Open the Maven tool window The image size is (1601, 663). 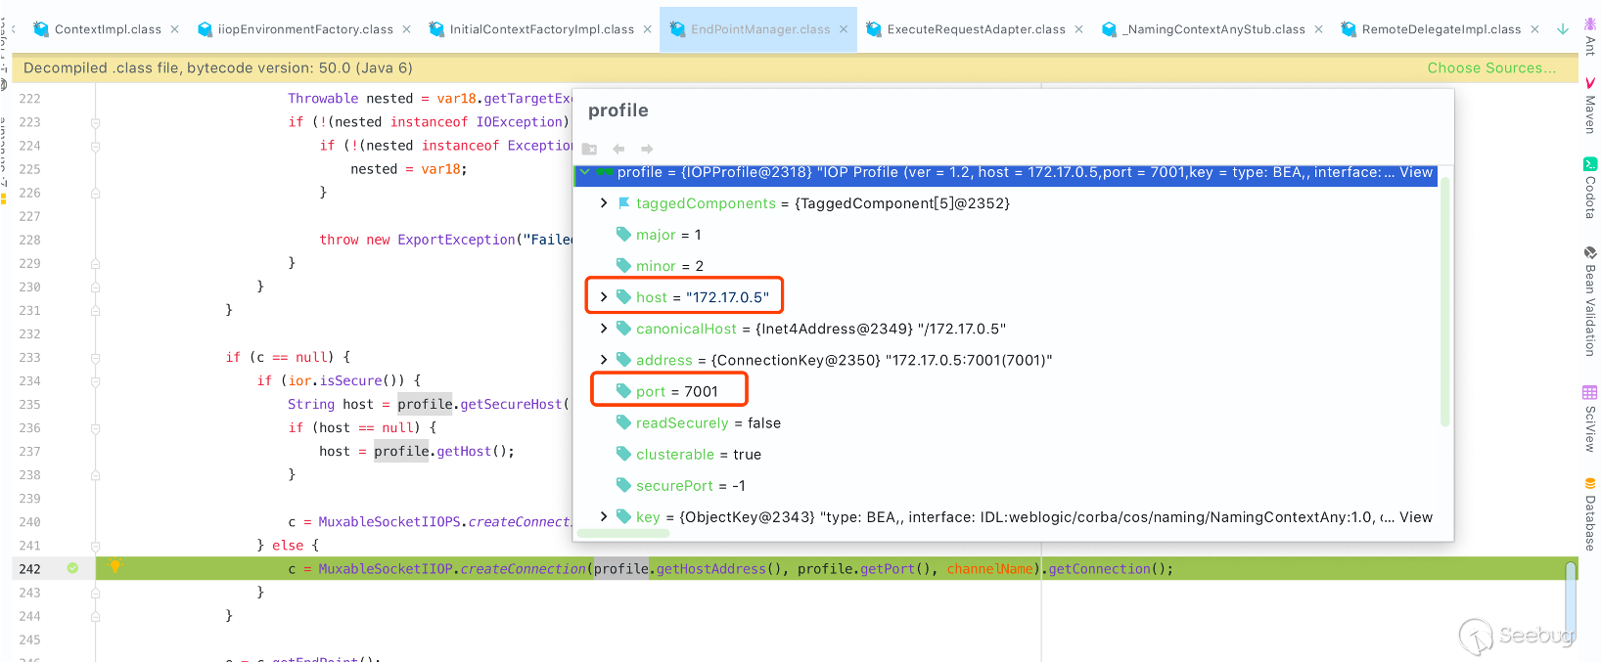point(1589,106)
